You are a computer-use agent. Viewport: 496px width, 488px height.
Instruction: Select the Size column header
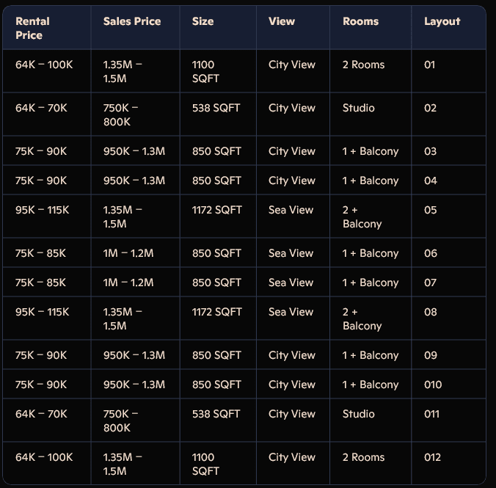203,21
